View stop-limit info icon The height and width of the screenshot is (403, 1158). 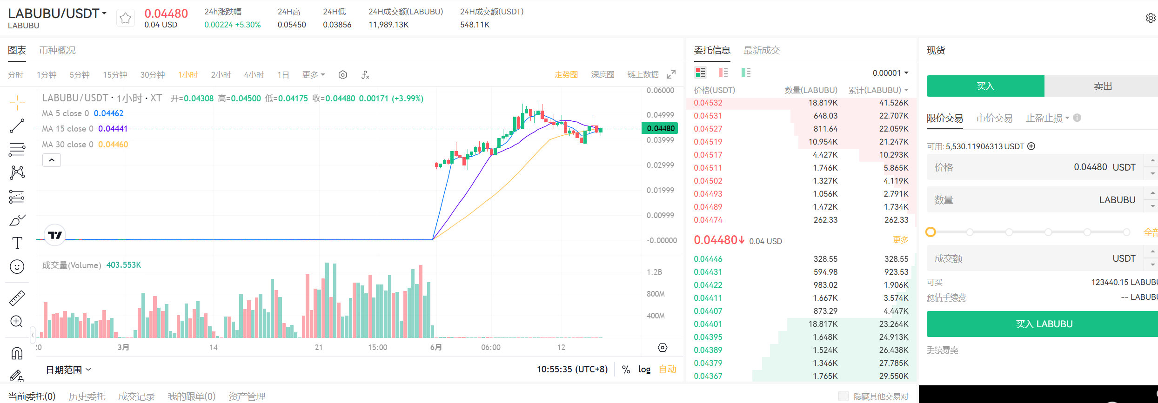(1077, 118)
